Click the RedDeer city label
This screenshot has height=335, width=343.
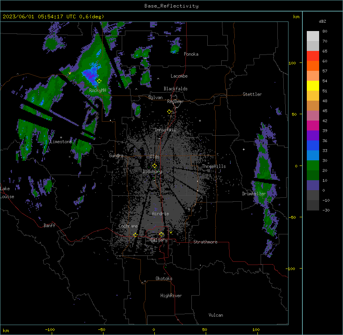click(175, 101)
